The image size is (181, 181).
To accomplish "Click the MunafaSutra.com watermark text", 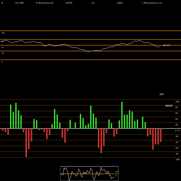I will [x=153, y=3].
